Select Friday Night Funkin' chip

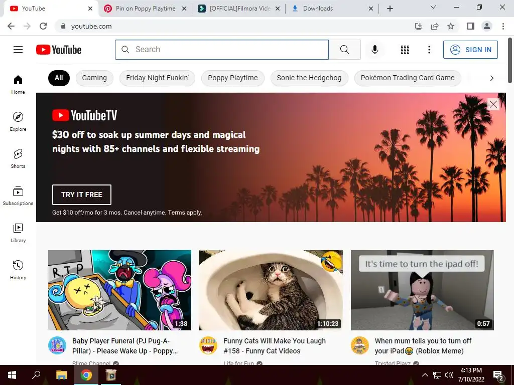(x=157, y=78)
